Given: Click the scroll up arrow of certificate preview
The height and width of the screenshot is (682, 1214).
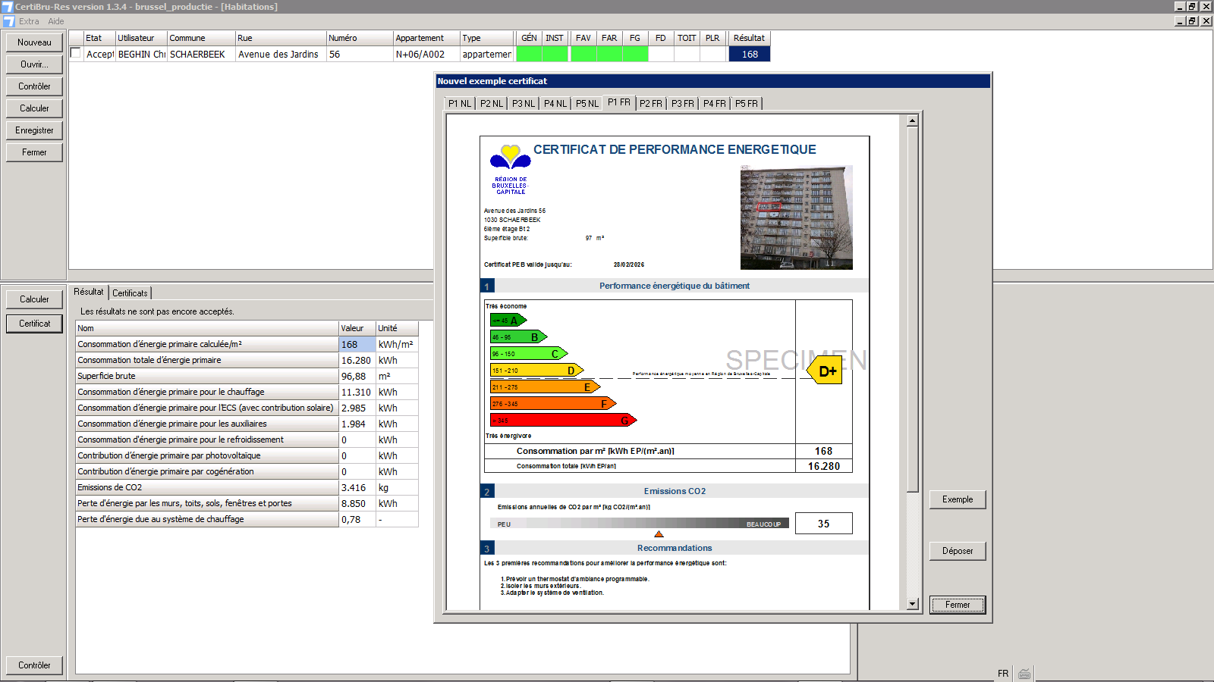Looking at the screenshot, I should tap(912, 120).
